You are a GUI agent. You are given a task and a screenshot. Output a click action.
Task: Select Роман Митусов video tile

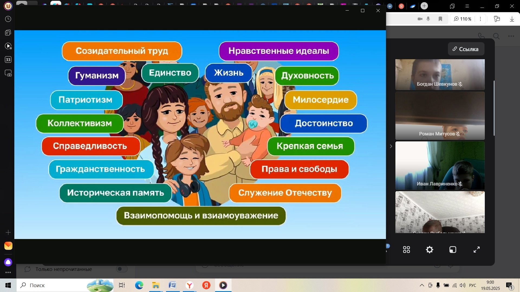(440, 115)
